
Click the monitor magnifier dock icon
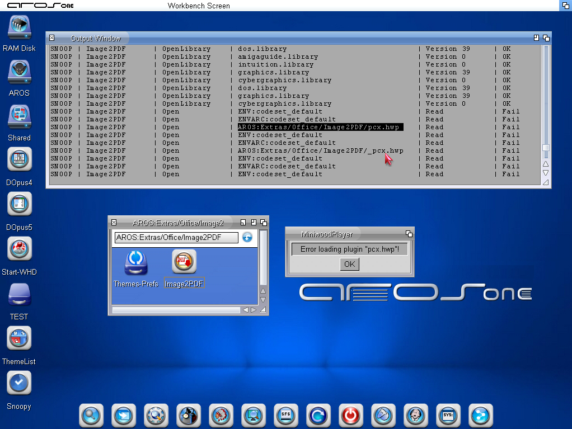pyautogui.click(x=254, y=415)
